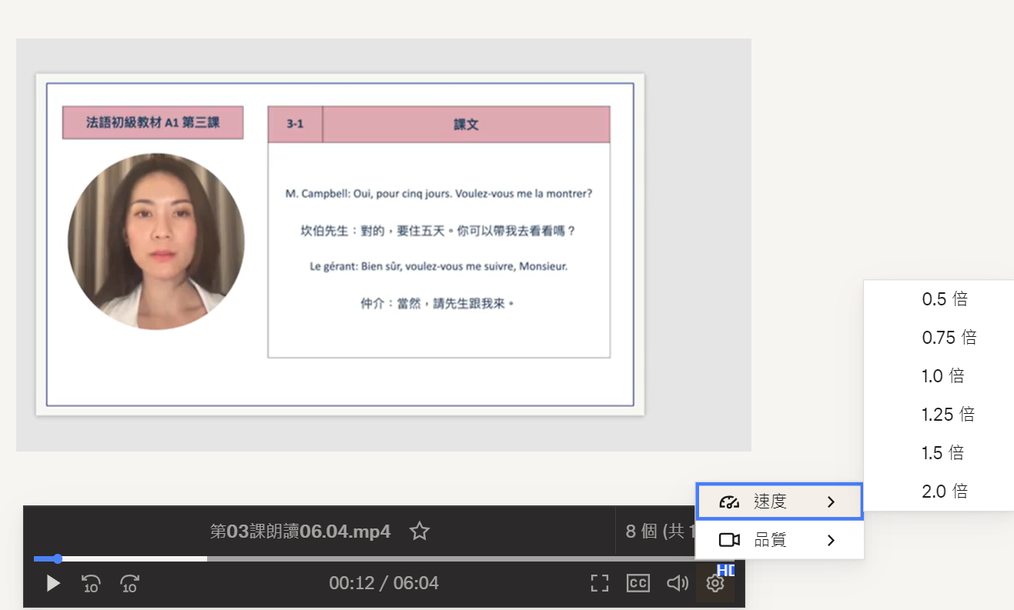
Task: Expand the 速度 submenu arrow
Action: click(x=831, y=502)
